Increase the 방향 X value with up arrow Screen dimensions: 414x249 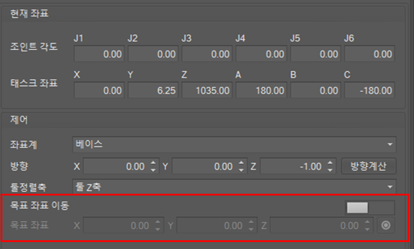(153, 163)
